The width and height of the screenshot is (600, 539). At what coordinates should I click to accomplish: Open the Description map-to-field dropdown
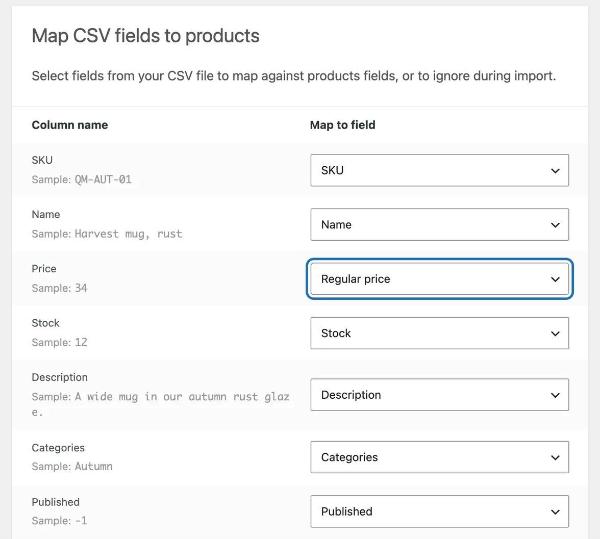tap(440, 395)
